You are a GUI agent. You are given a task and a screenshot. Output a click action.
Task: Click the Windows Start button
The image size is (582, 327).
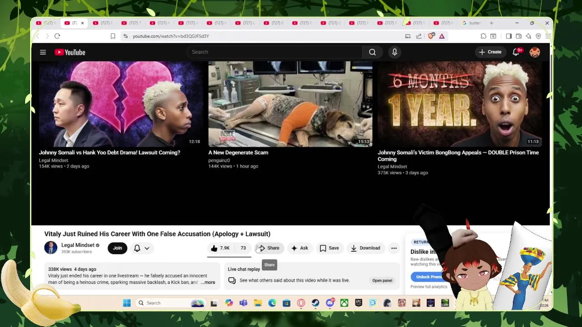127,303
